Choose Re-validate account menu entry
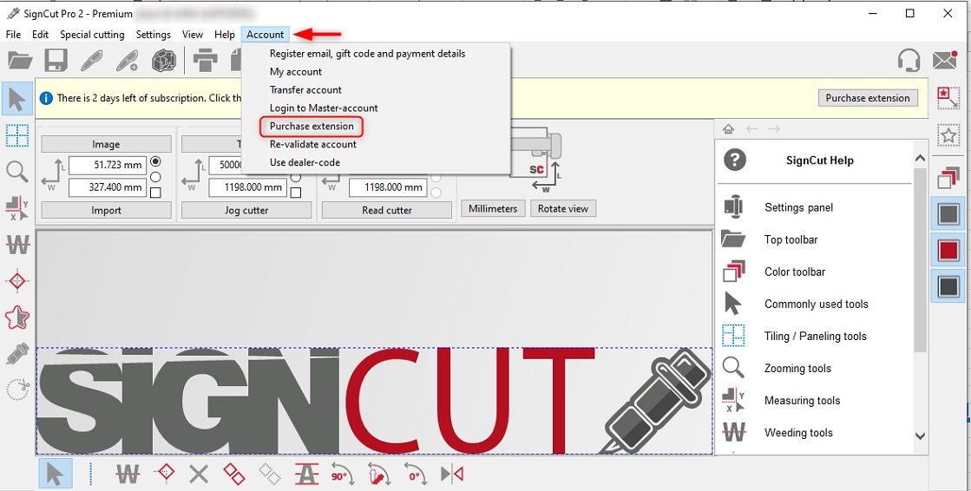971x491 pixels. [312, 144]
